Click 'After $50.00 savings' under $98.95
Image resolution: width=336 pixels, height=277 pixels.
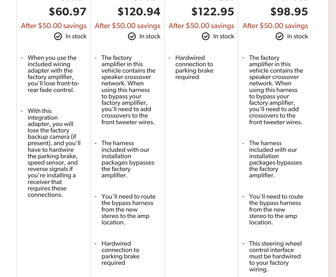[x=275, y=26]
